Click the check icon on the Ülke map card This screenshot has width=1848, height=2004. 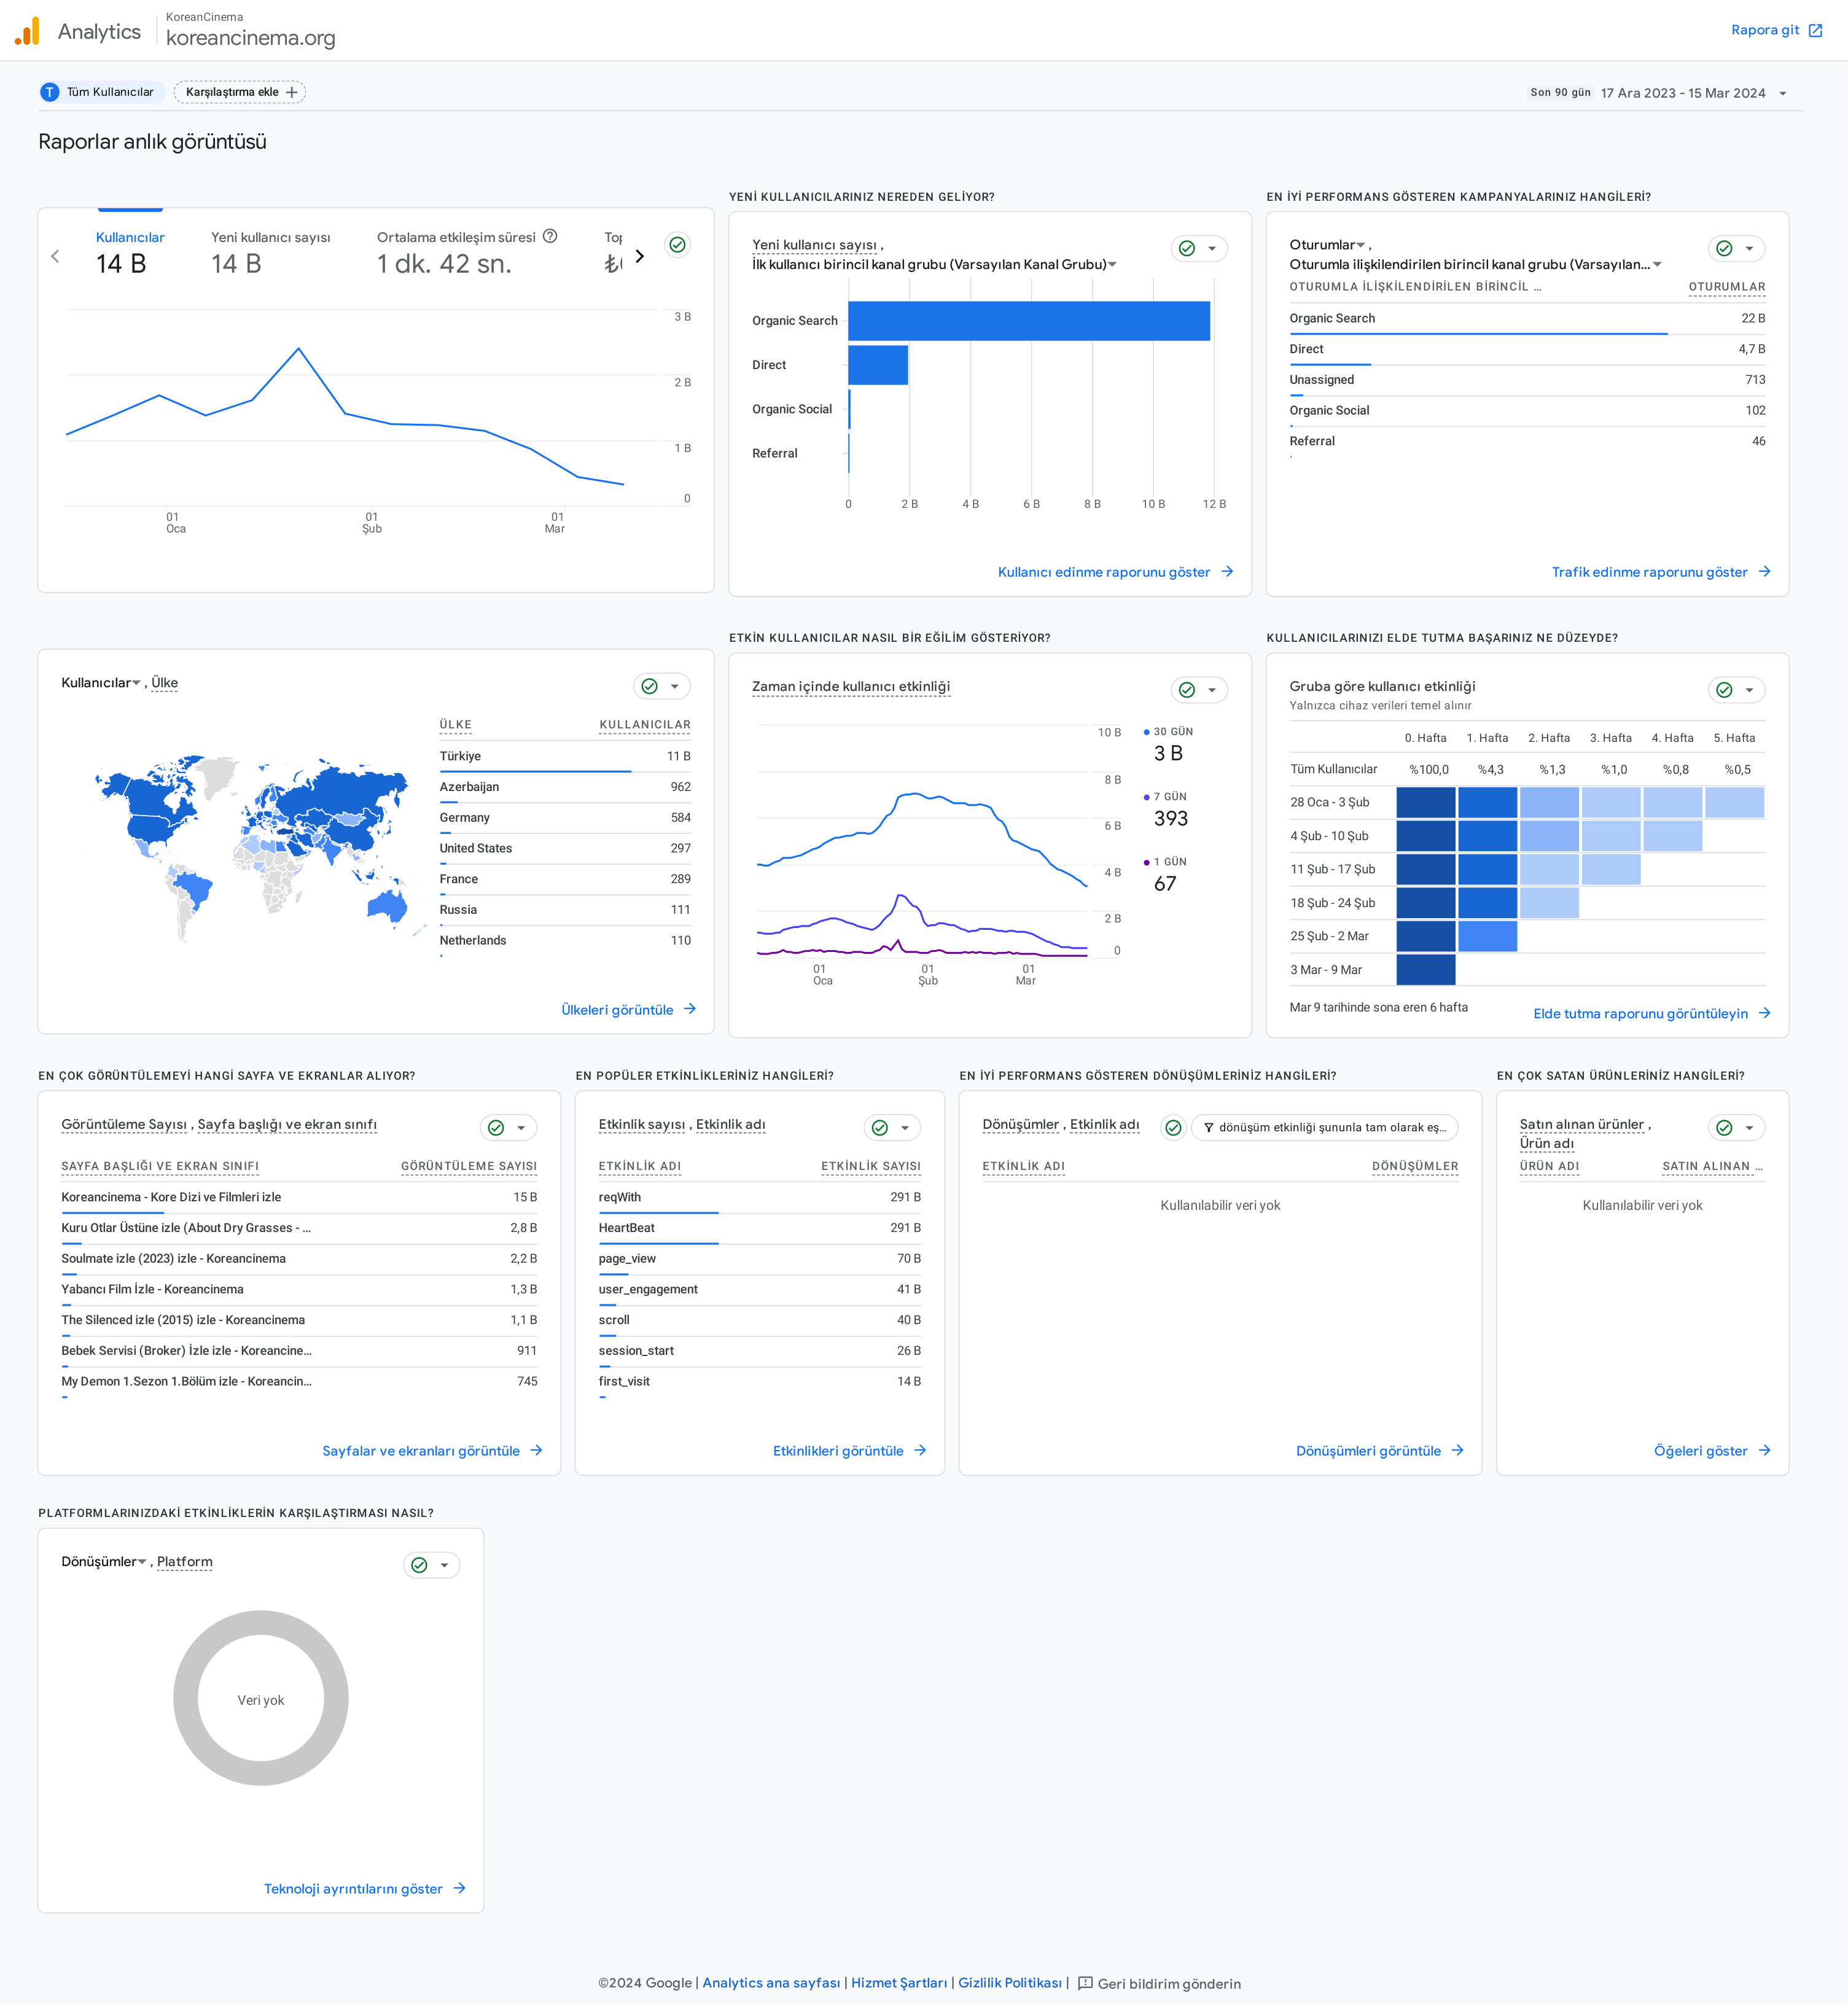650,686
